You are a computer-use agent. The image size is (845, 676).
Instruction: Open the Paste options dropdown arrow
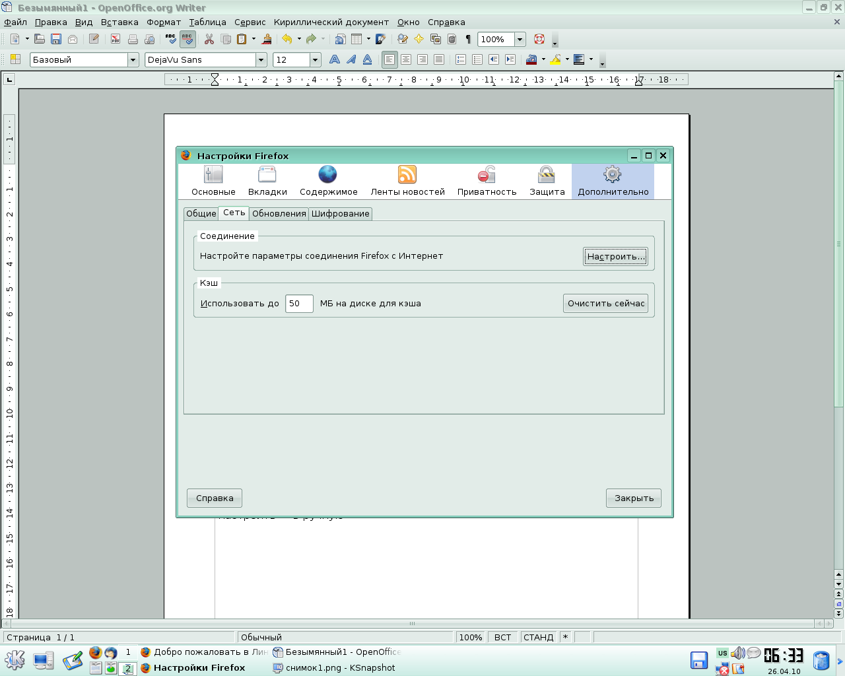[253, 39]
